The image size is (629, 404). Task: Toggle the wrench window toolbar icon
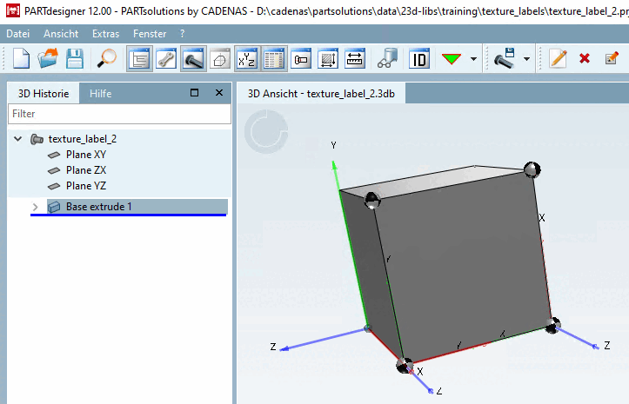click(166, 59)
